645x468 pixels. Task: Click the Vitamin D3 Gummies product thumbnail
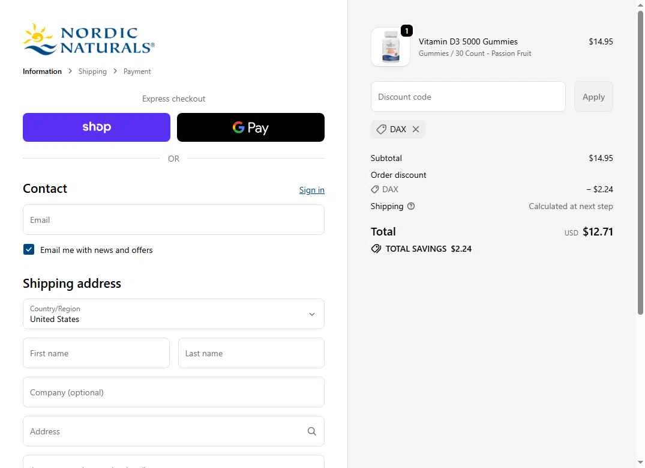point(391,47)
